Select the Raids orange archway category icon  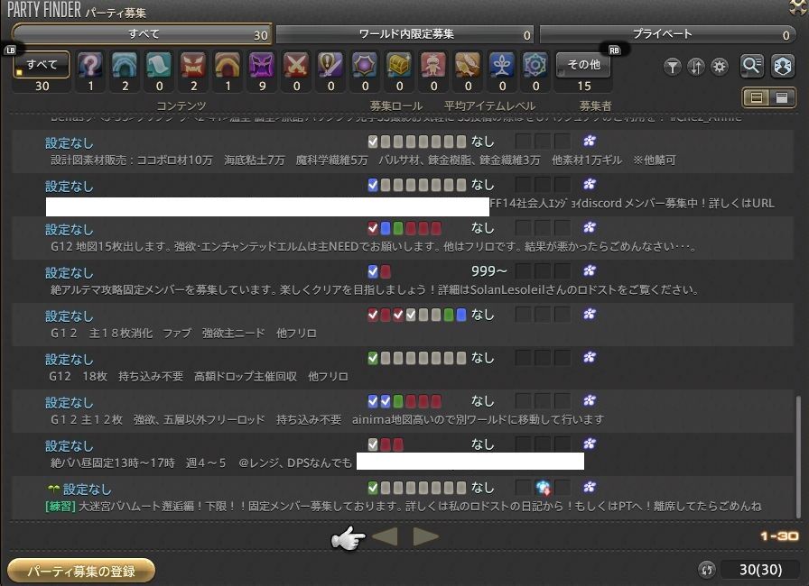click(228, 65)
